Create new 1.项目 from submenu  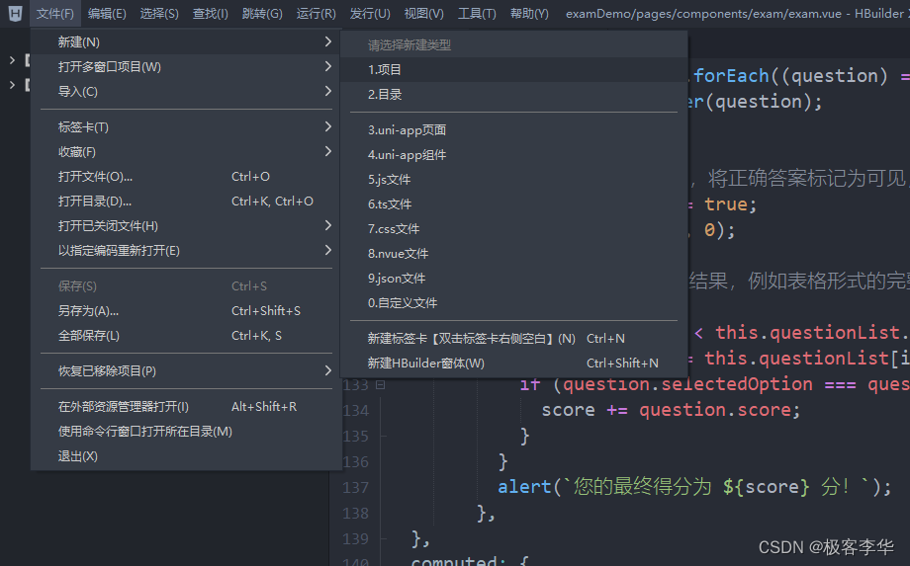point(513,69)
